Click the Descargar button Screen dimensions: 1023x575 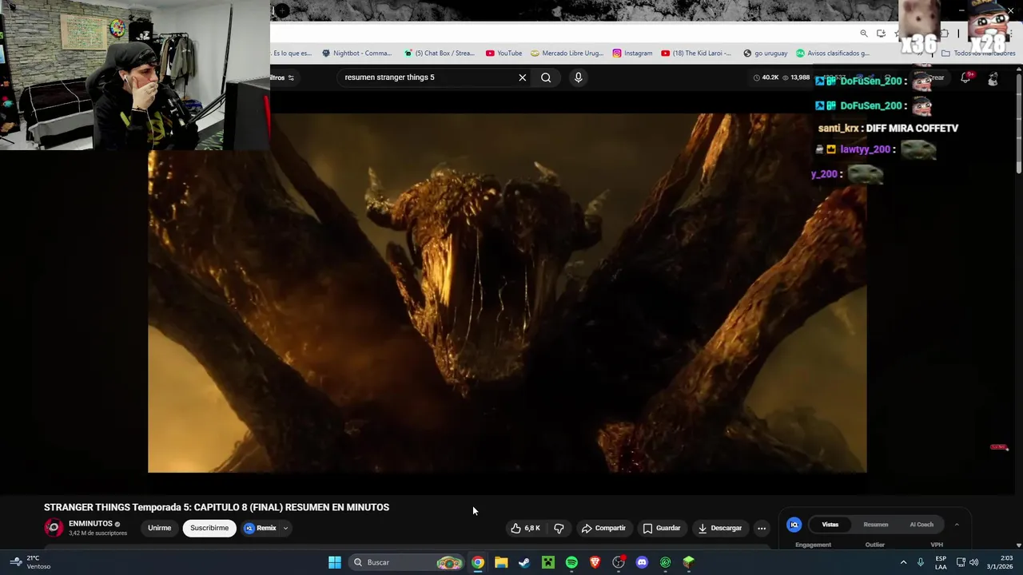click(x=719, y=528)
